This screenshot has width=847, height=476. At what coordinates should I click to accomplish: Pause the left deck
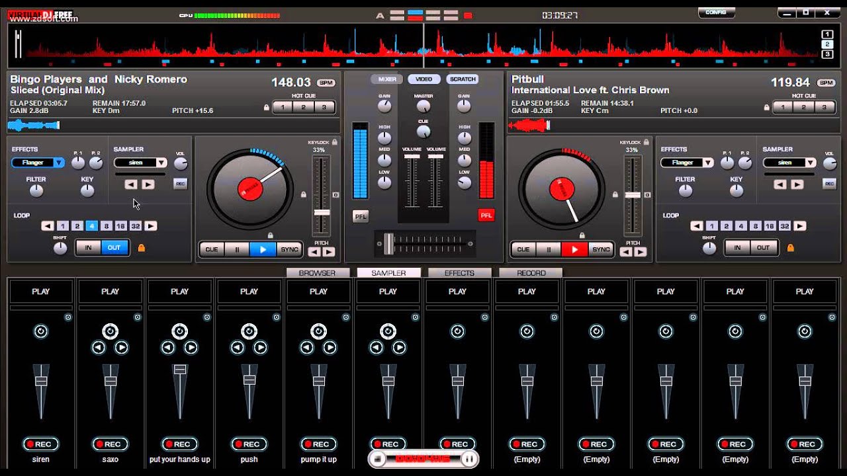(x=237, y=249)
